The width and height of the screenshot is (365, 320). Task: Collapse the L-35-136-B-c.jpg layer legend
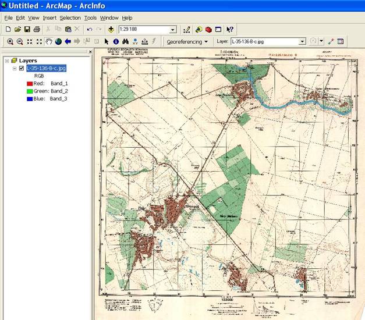click(15, 68)
